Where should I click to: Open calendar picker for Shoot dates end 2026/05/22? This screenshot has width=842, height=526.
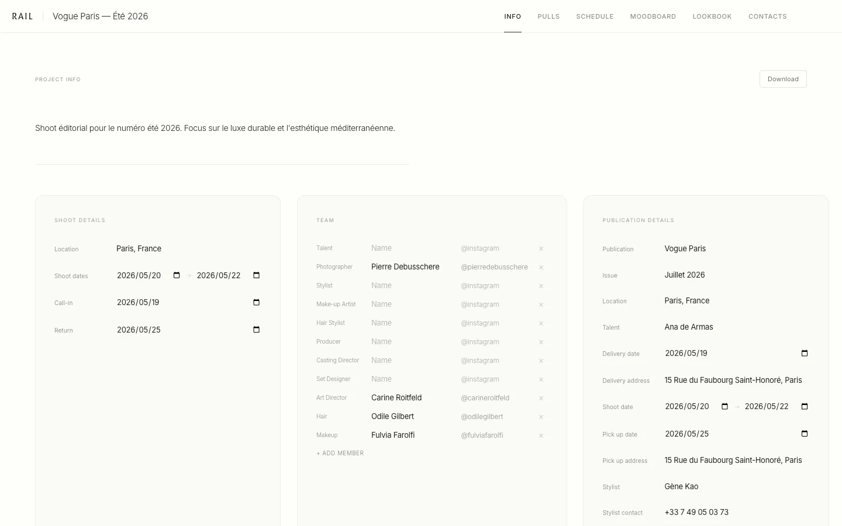click(256, 275)
